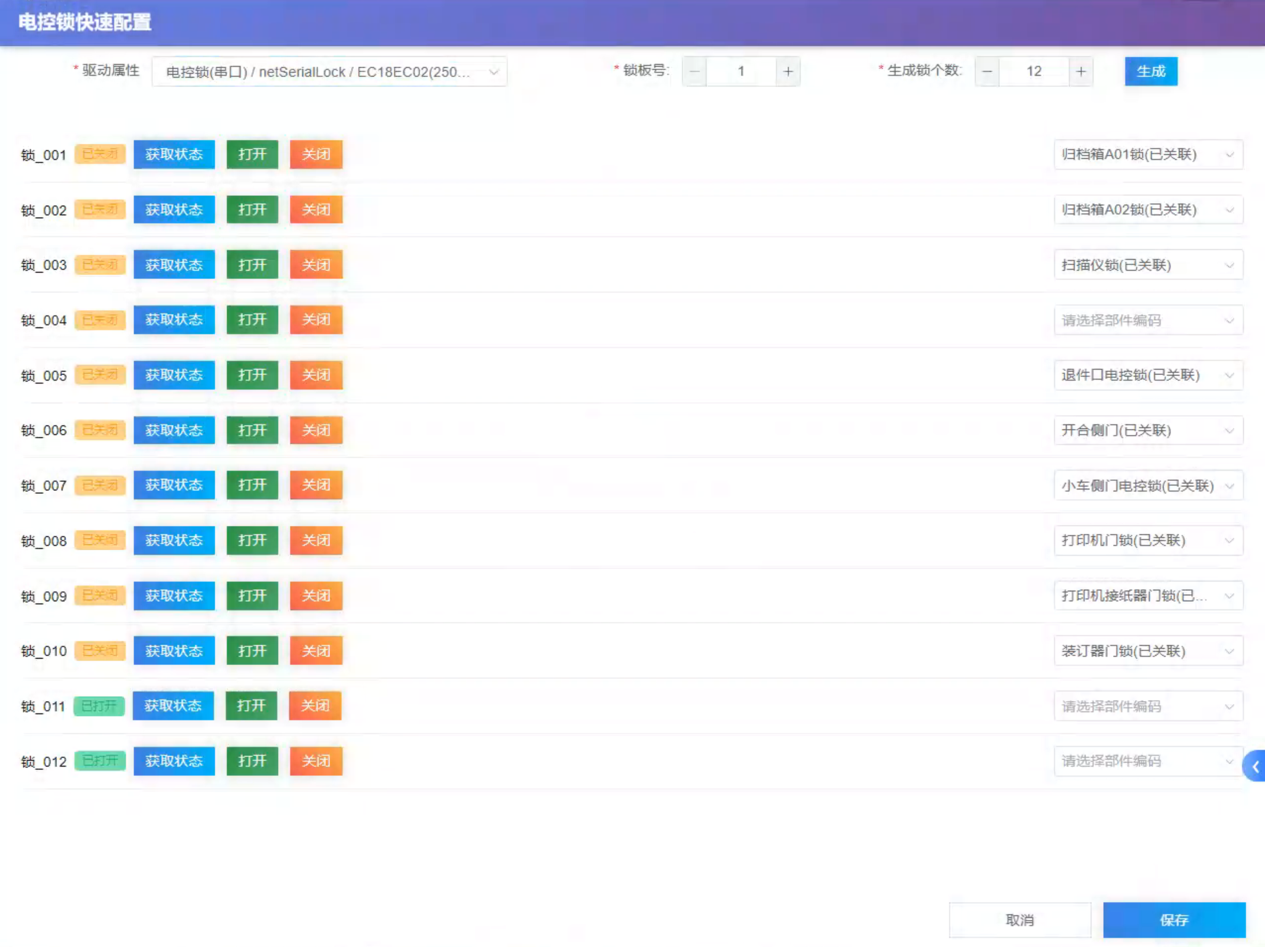Open 开合侧门 component dropdown

pos(1148,430)
